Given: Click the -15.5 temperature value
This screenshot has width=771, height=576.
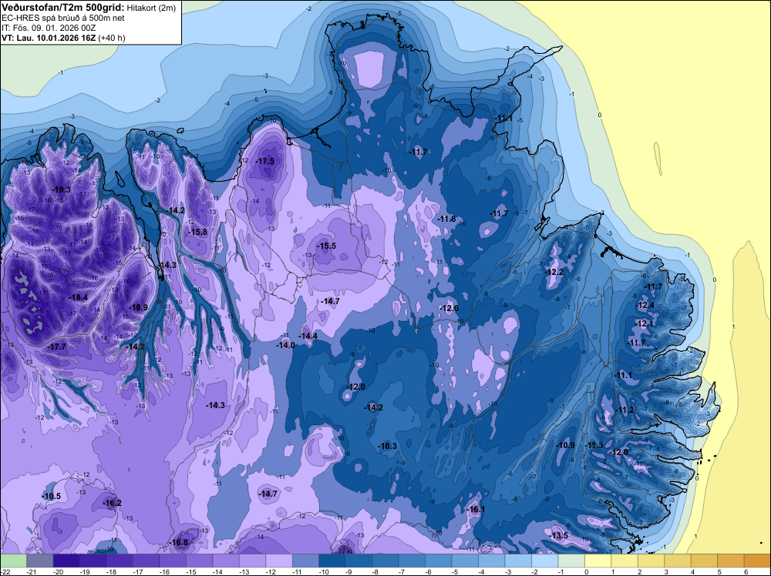Looking at the screenshot, I should 326,246.
